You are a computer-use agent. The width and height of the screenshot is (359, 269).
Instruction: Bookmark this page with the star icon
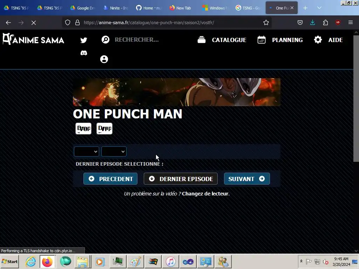tap(266, 22)
